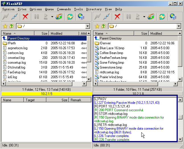Image resolution: width=184 pixels, height=149 pixels.
Task: Open the View menu
Action: (108, 9)
